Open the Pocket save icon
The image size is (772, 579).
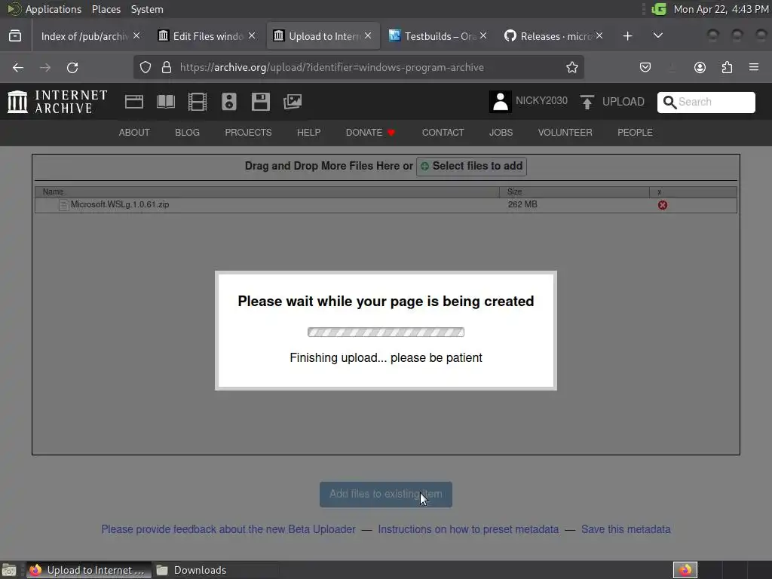click(x=645, y=67)
